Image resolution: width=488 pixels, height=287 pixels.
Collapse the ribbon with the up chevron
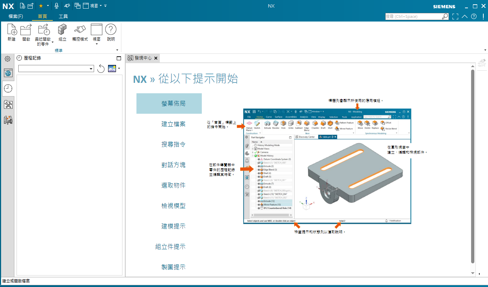tap(465, 17)
